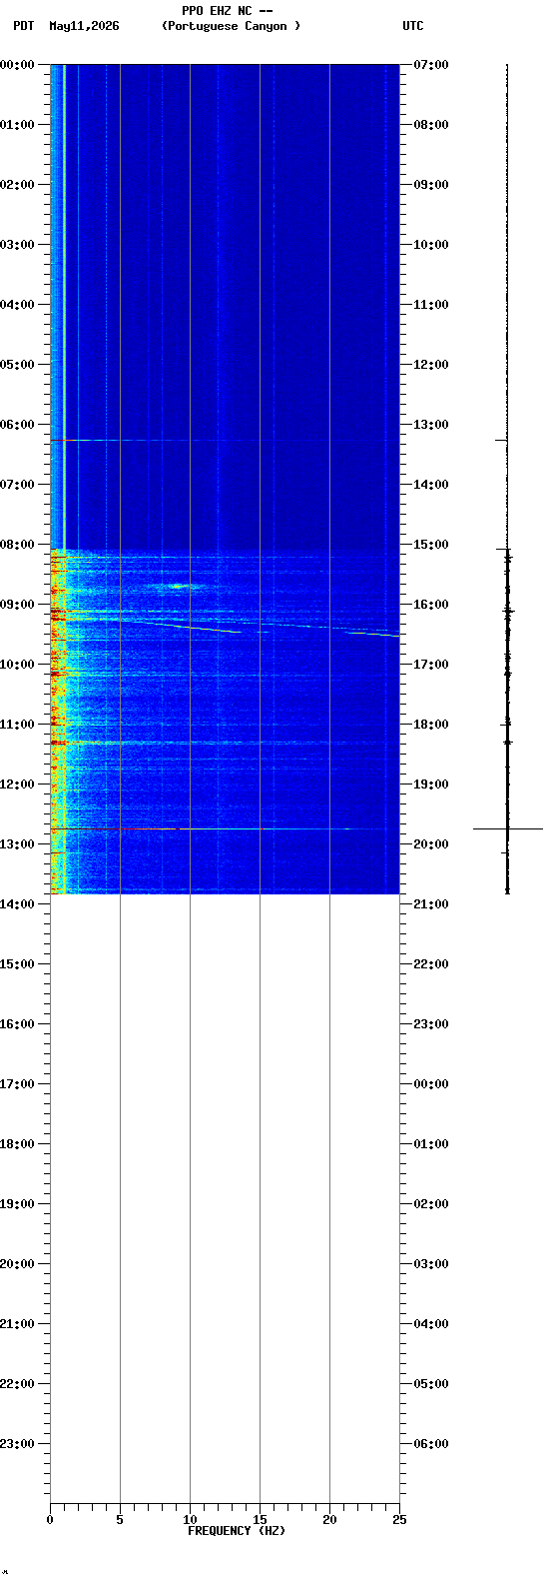Click the '(Portuguese Canyon )' label
The image size is (551, 1583).
(231, 26)
